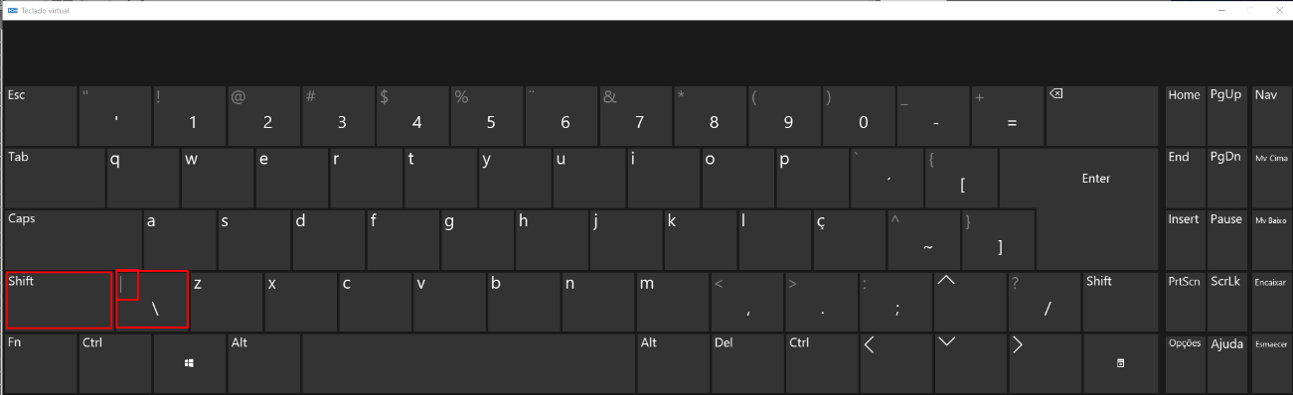This screenshot has height=395, width=1293.
Task: Open Start with the Windows logo key
Action: coord(189,364)
